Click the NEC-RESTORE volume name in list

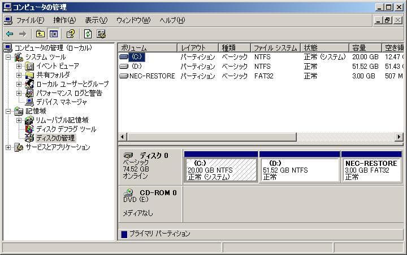(x=152, y=76)
